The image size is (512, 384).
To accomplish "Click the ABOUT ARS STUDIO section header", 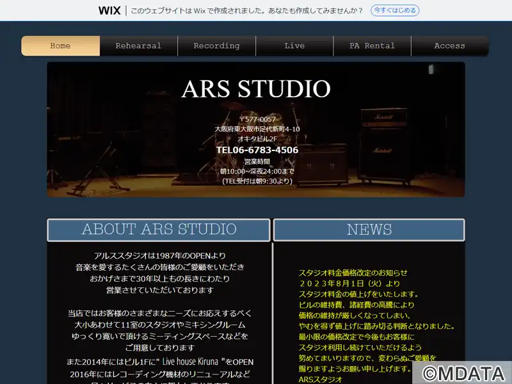I will 159,230.
